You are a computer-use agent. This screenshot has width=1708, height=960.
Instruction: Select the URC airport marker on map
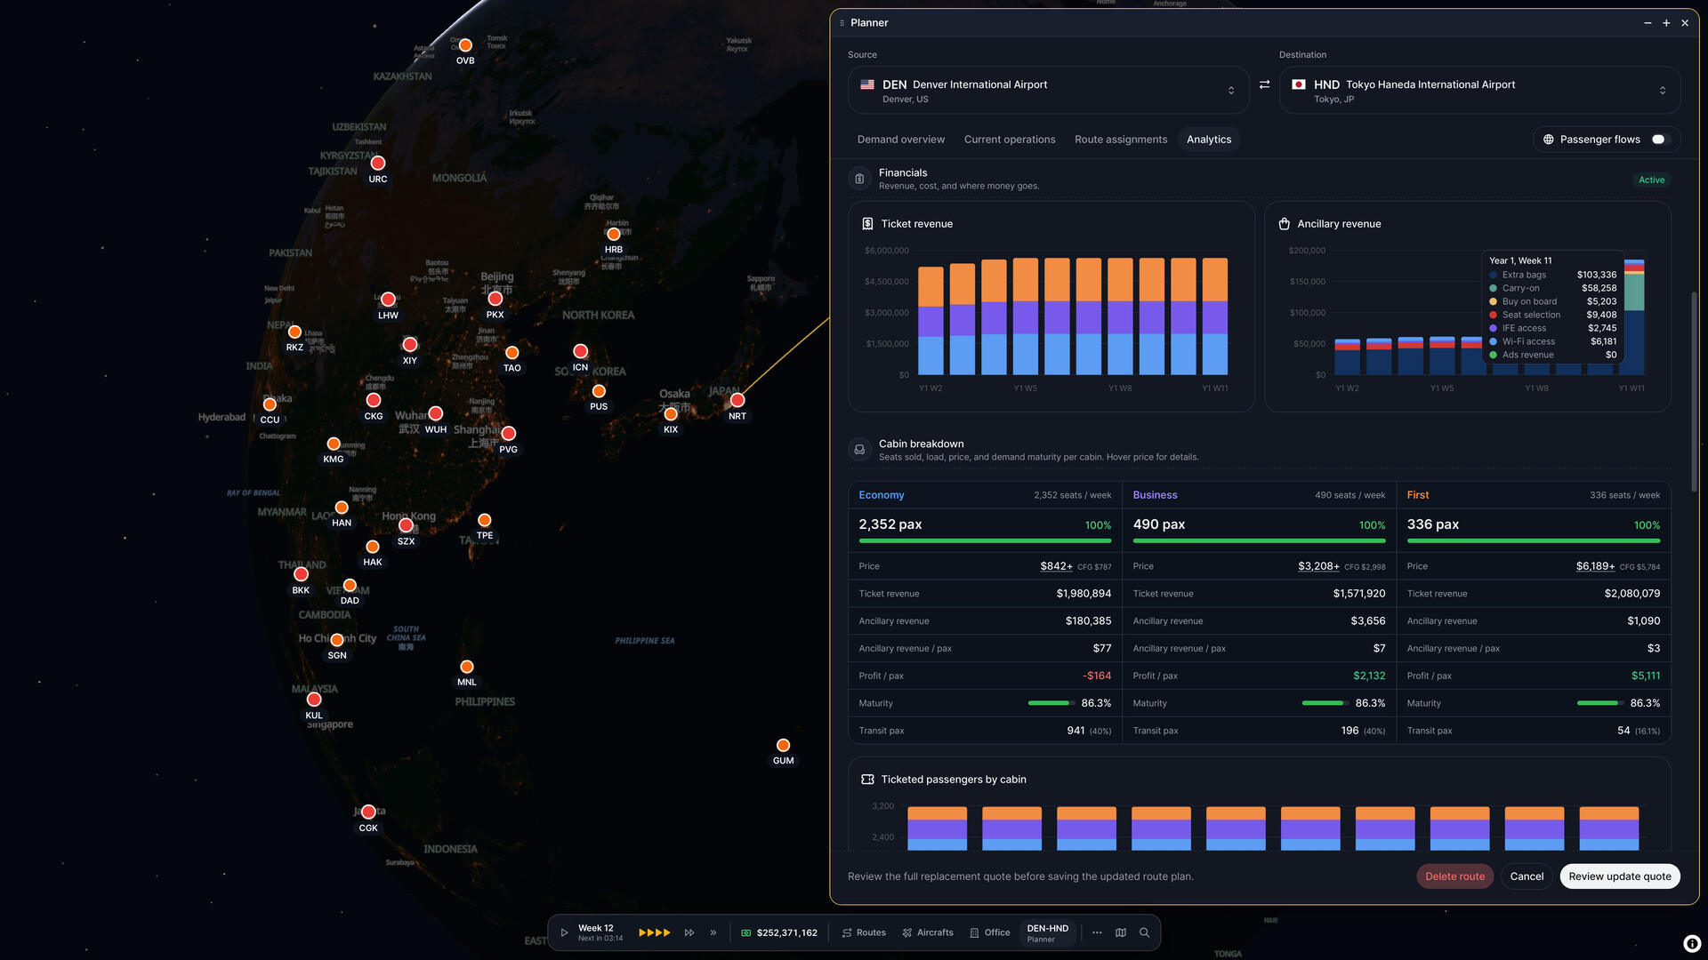click(x=378, y=164)
